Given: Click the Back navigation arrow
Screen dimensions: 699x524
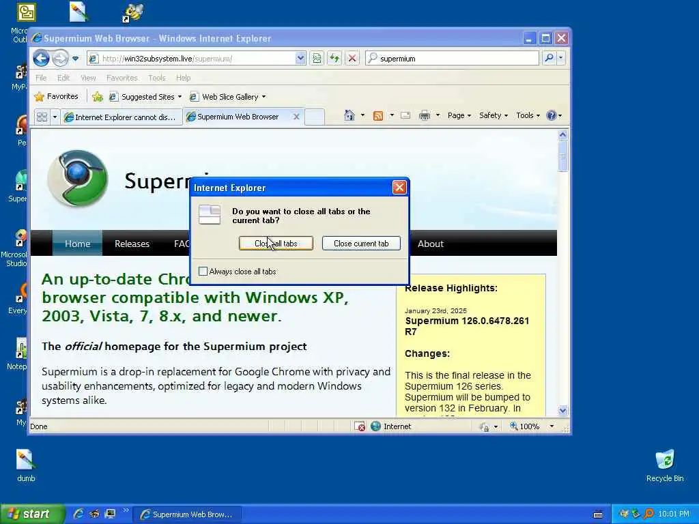Looking at the screenshot, I should [x=41, y=59].
